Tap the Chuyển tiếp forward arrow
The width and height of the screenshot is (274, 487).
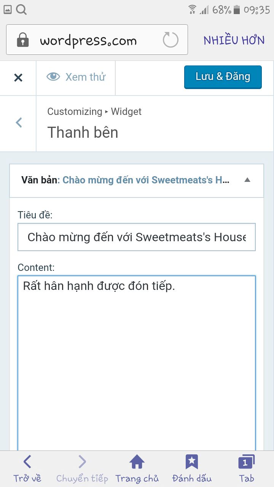[82, 462]
